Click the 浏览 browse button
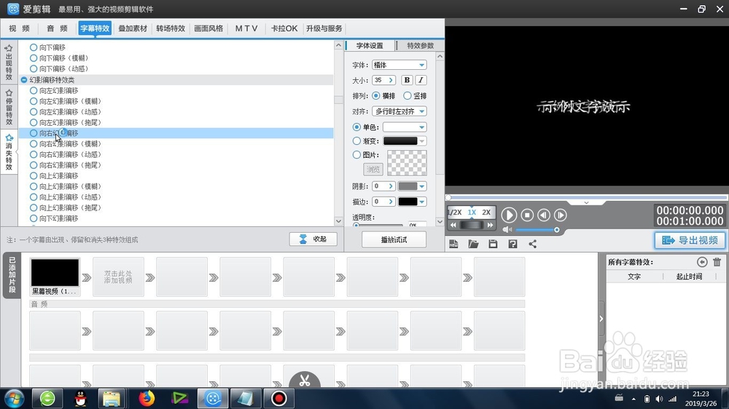The width and height of the screenshot is (729, 409). point(373,170)
